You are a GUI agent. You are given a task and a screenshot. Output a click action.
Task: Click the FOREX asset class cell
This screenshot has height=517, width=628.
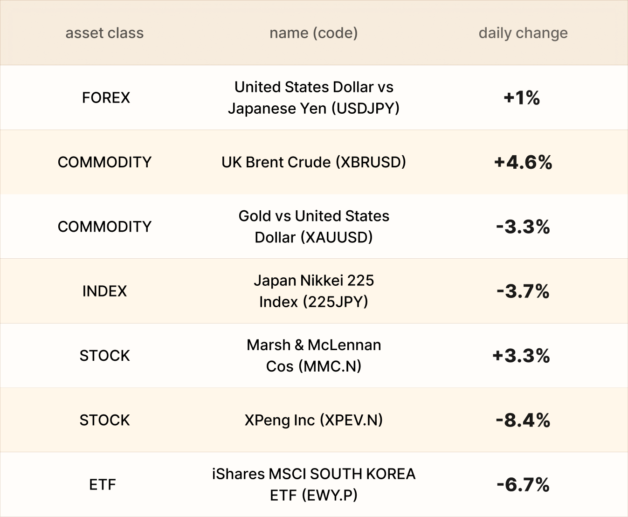106,98
